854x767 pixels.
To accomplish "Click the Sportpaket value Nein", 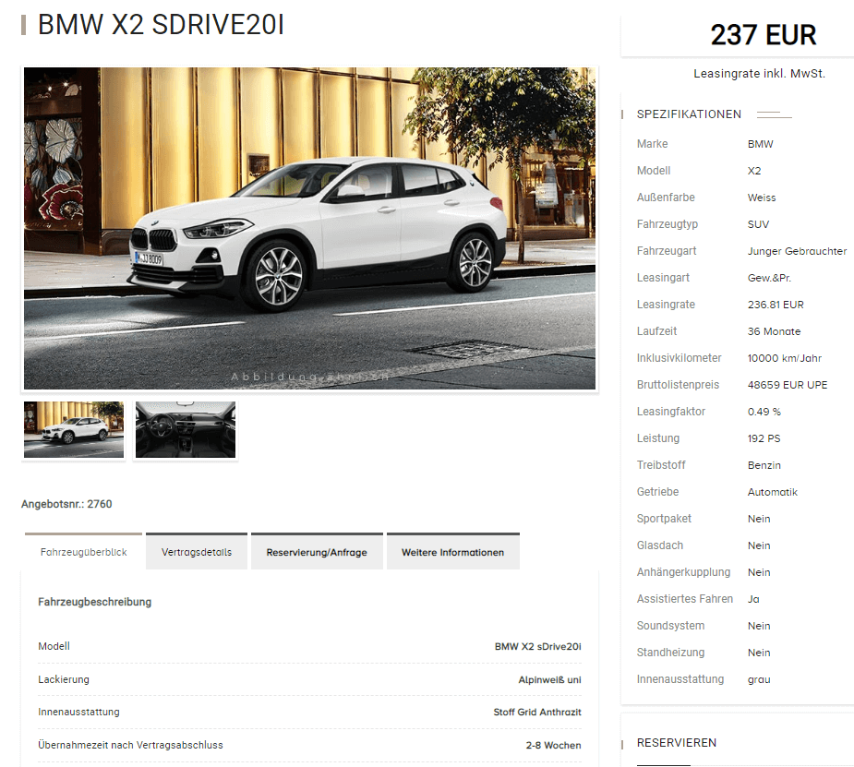I will tap(759, 518).
